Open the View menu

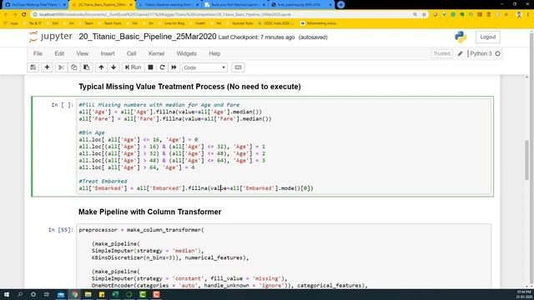(82, 53)
